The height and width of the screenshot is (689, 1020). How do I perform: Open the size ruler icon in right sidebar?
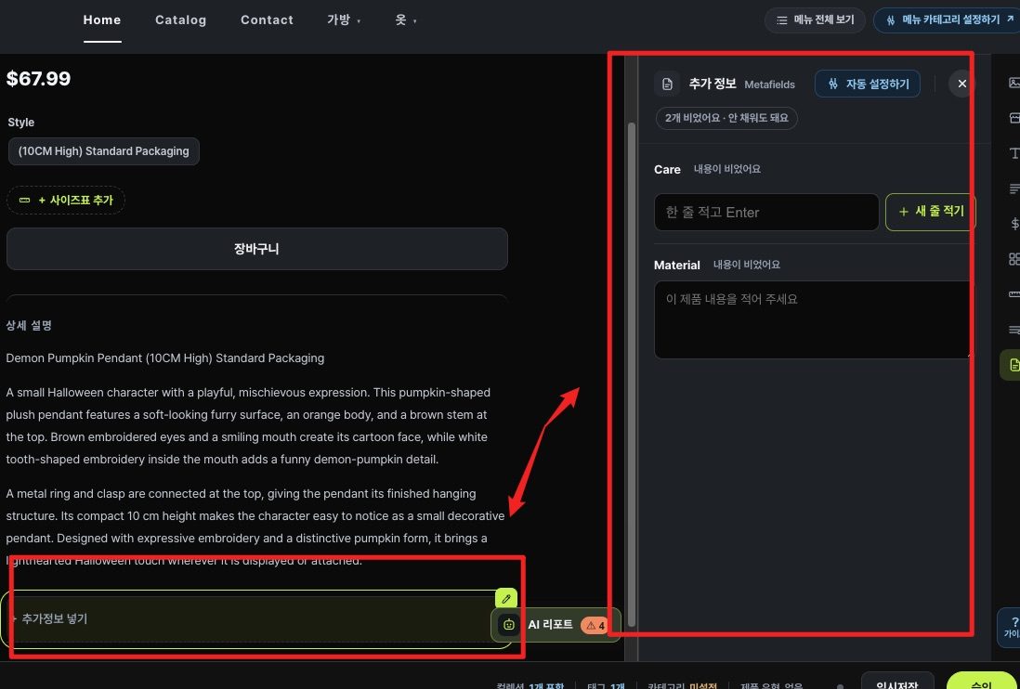click(1013, 293)
